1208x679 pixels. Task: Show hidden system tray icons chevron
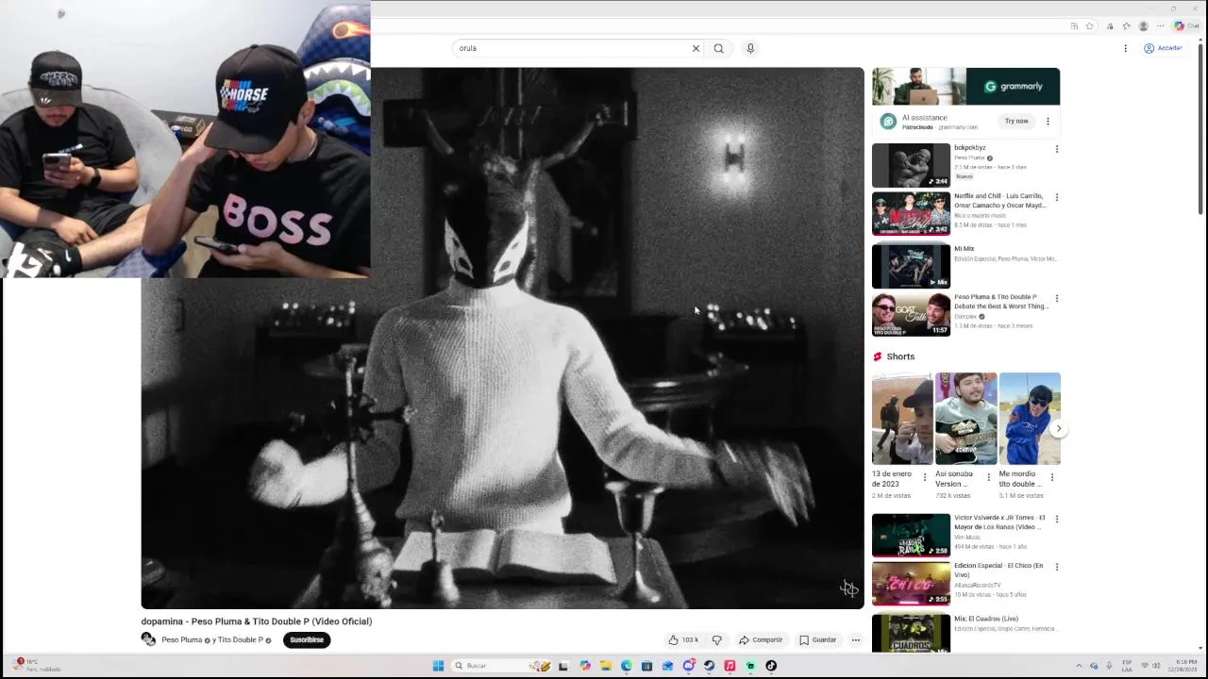point(1079,666)
